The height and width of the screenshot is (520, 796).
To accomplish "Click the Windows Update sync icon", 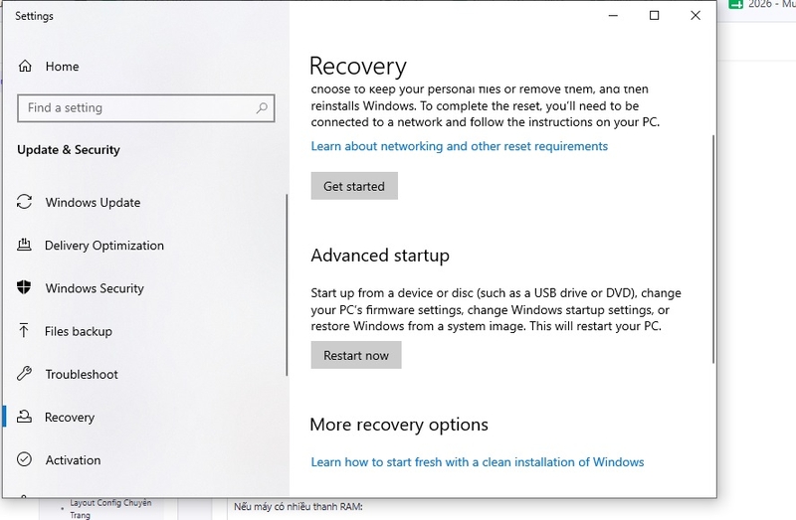I will pyautogui.click(x=24, y=202).
